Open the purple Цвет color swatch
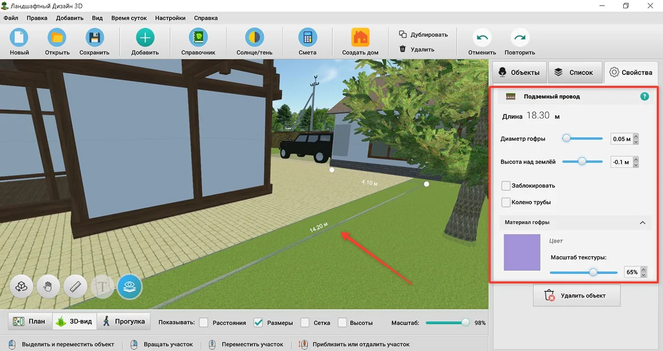This screenshot has height=351, width=663. [x=522, y=252]
